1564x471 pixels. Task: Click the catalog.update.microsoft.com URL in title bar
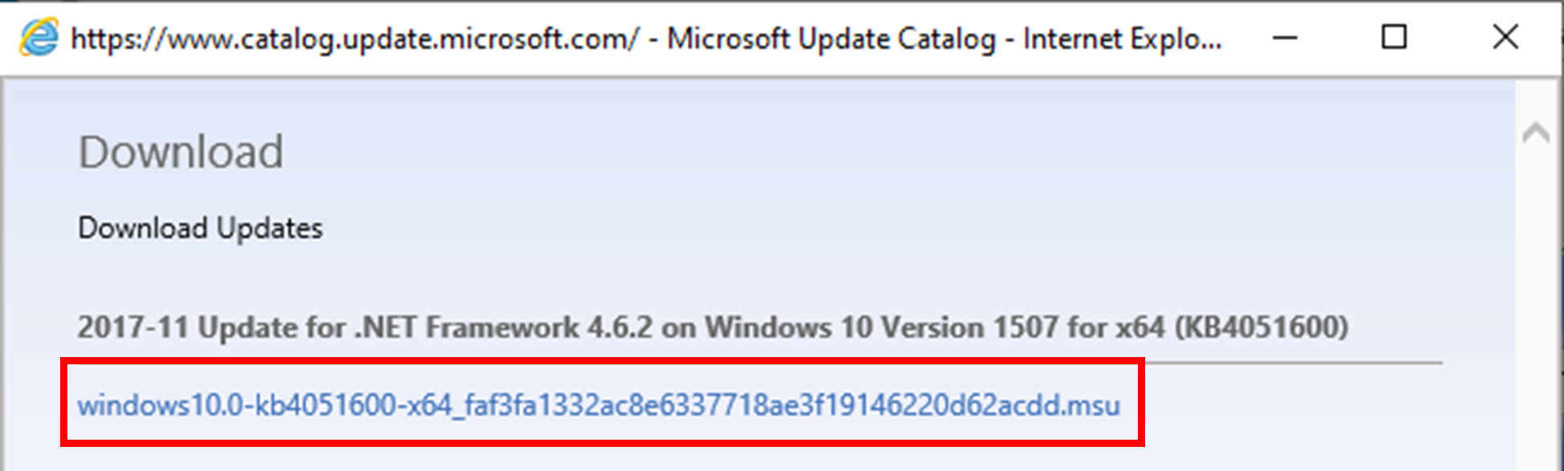click(355, 39)
